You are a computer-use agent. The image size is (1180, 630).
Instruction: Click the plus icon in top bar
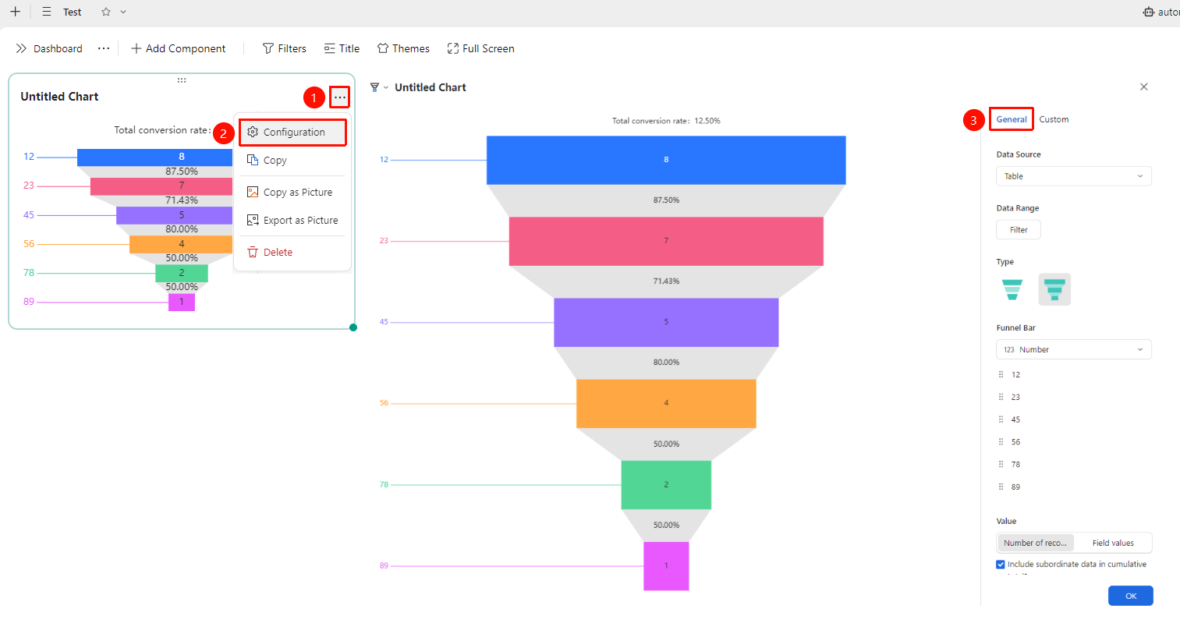coord(15,12)
